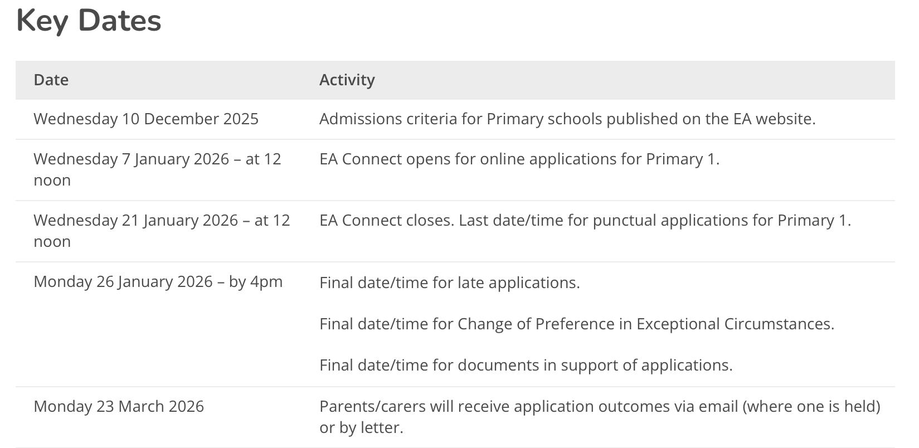
Task: Click the text or by letter
Action: 361,427
